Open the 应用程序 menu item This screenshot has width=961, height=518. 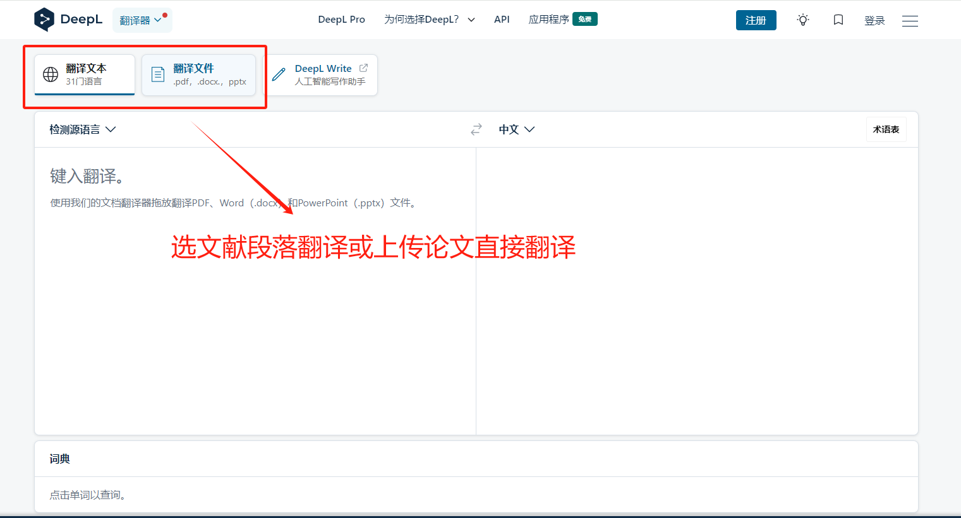click(548, 20)
